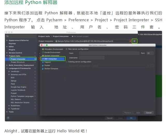Expand Build, Execution, Deployment section
The width and height of the screenshot is (166, 137).
point(7,65)
